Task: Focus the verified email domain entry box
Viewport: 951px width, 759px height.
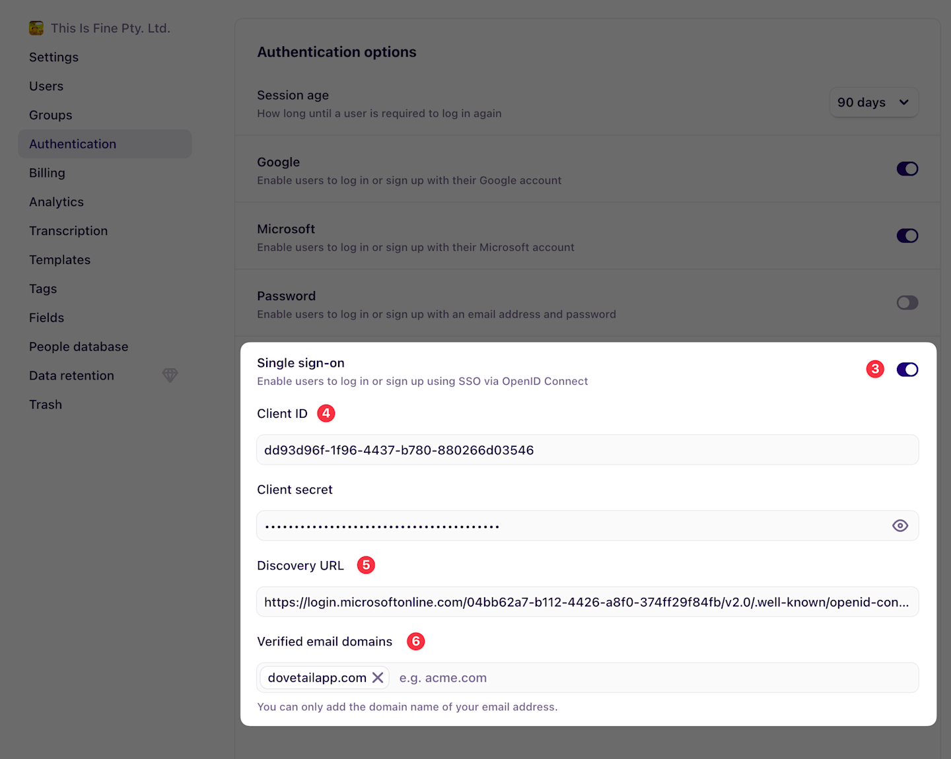Action: tap(654, 678)
